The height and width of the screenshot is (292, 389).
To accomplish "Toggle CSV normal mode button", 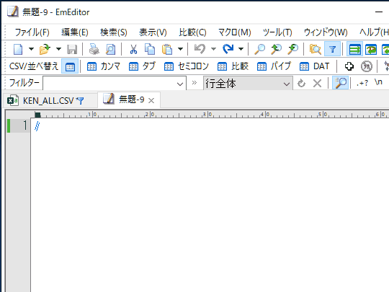I will [70, 66].
